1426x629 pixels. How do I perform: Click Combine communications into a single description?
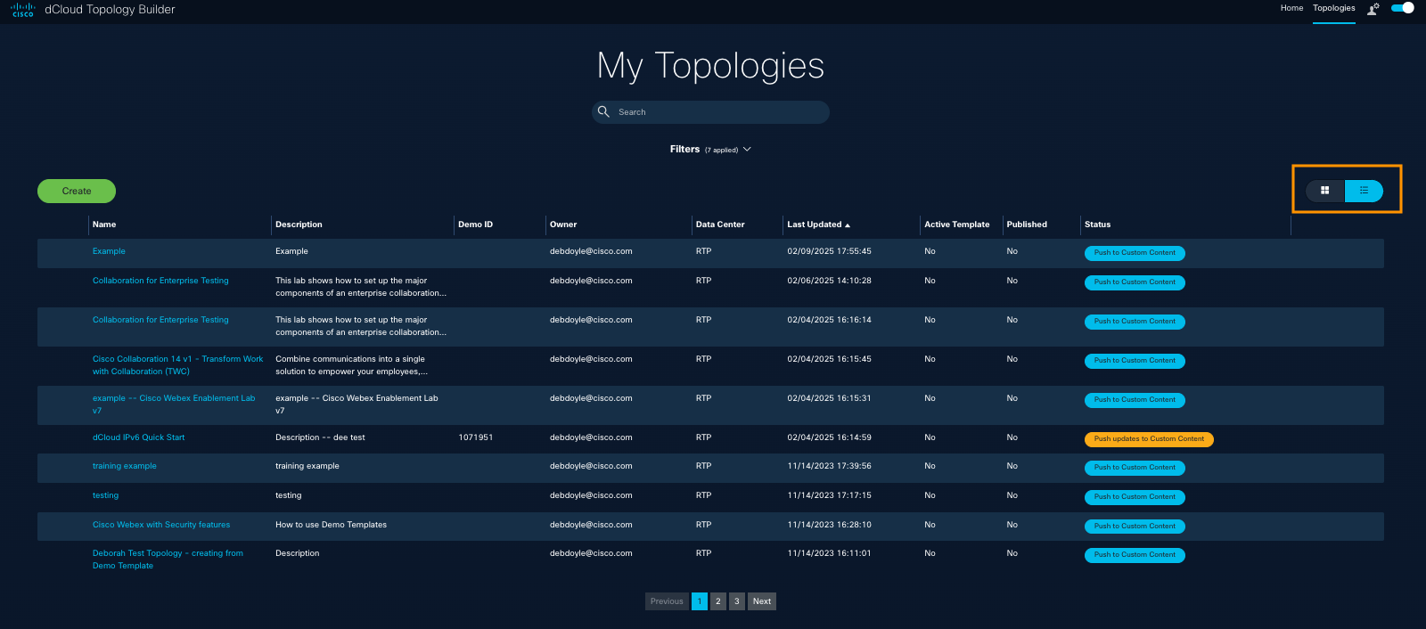(x=352, y=365)
